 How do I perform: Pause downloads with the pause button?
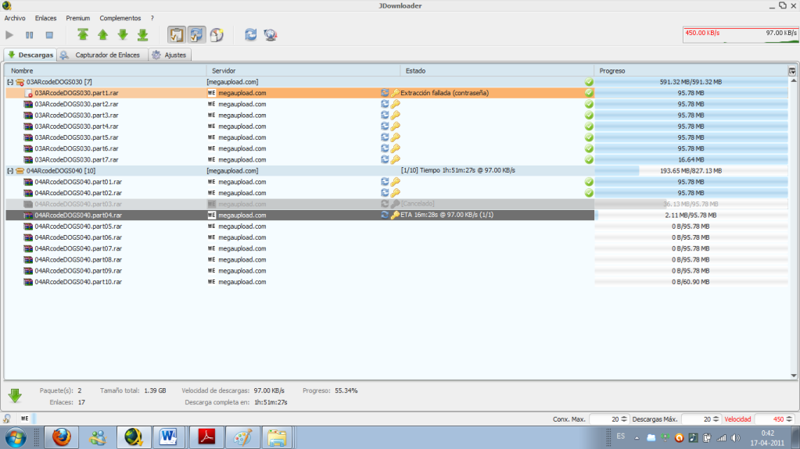(x=29, y=35)
